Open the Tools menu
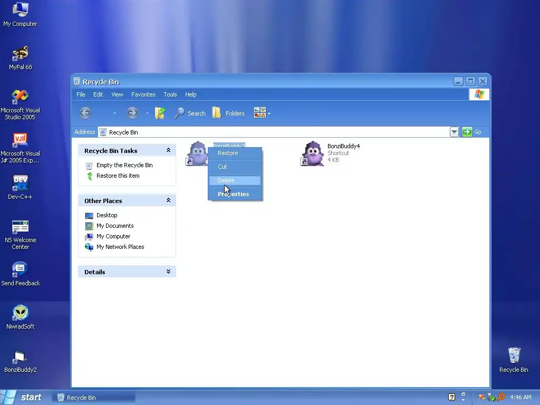Screen dimensions: 540x405 pyautogui.click(x=170, y=94)
